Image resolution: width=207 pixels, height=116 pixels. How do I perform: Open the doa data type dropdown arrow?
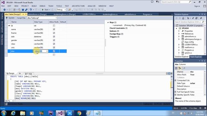(x=47, y=51)
